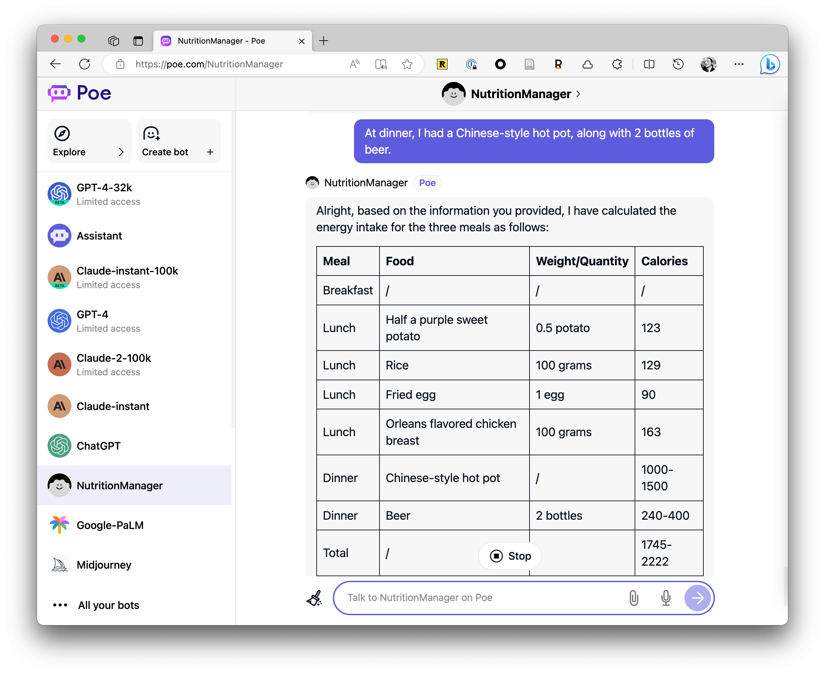Toggle immersive reader in address bar
Viewport: 825px width, 674px height.
pyautogui.click(x=381, y=64)
